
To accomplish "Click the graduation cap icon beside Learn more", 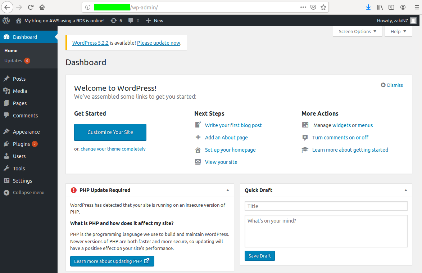I will coord(305,149).
